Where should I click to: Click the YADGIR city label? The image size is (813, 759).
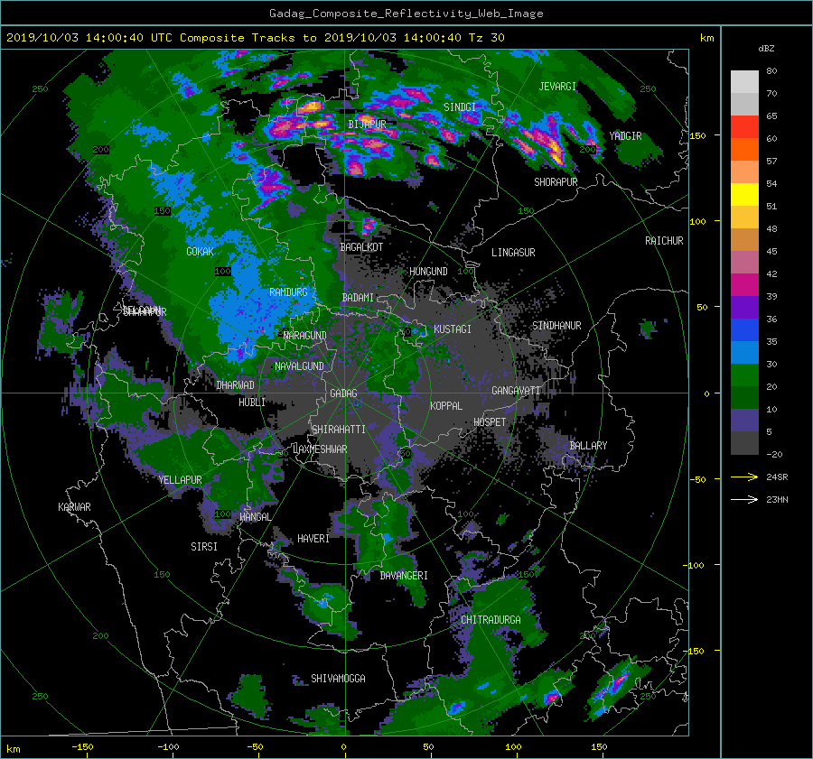[625, 136]
